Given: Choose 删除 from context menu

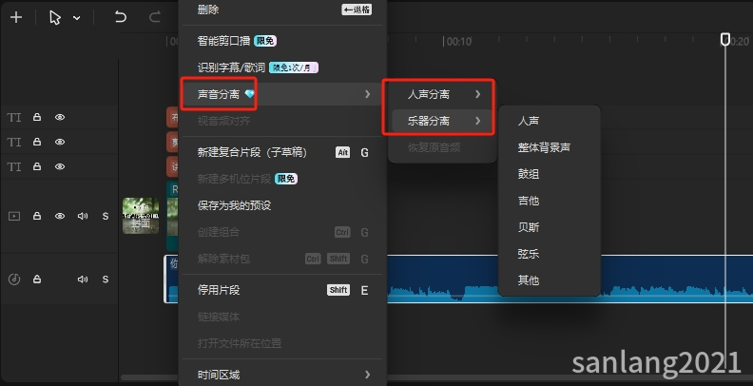Looking at the screenshot, I should pyautogui.click(x=282, y=10).
